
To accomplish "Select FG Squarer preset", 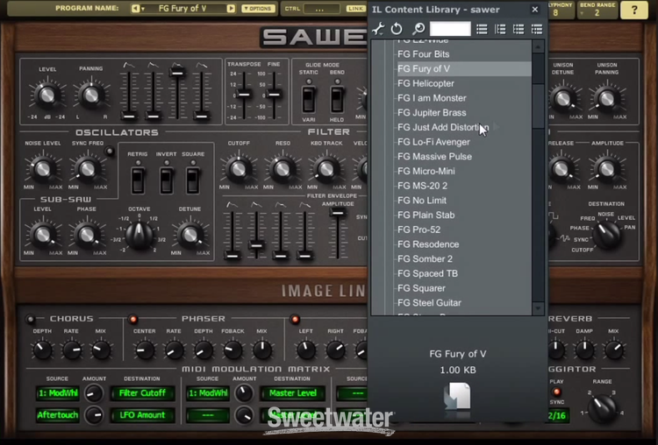I will [x=422, y=289].
